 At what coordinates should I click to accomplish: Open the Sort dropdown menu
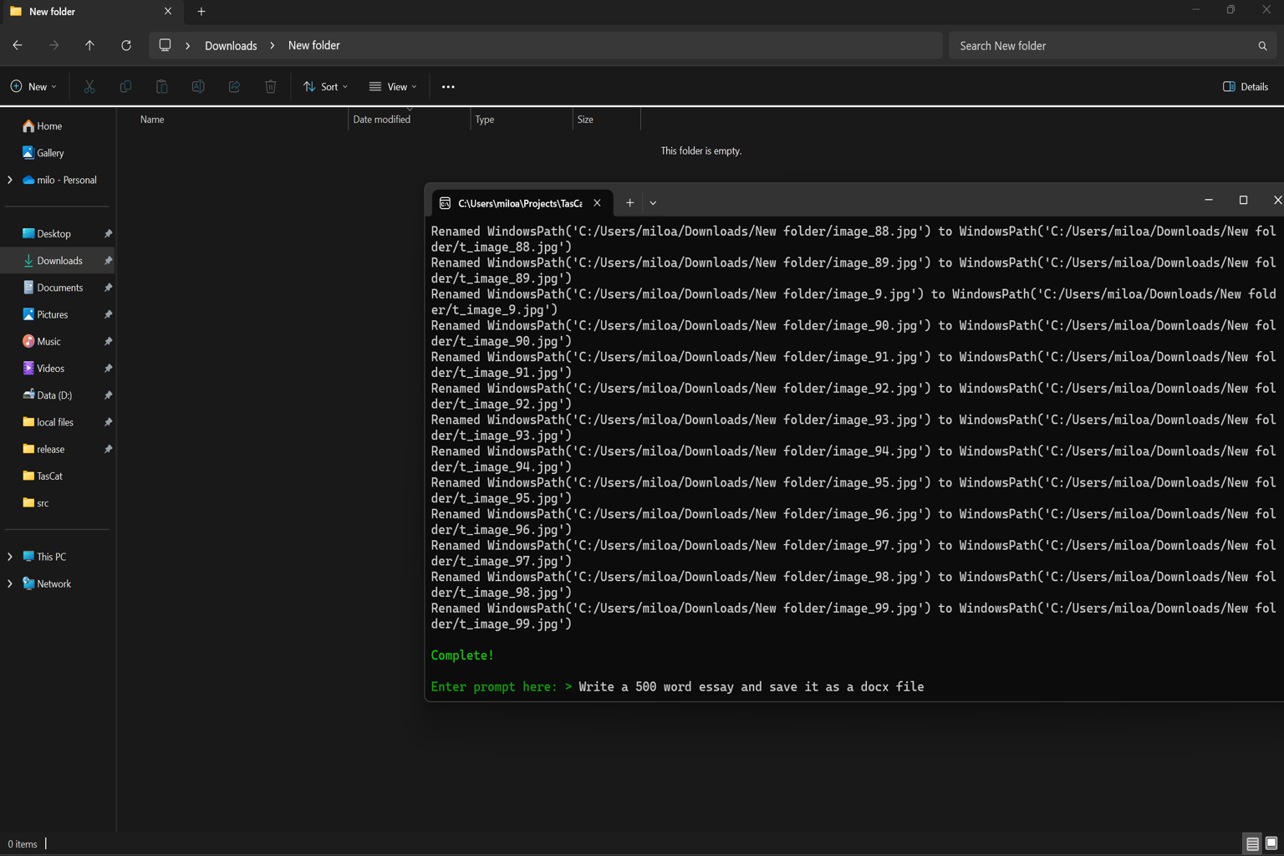(325, 86)
